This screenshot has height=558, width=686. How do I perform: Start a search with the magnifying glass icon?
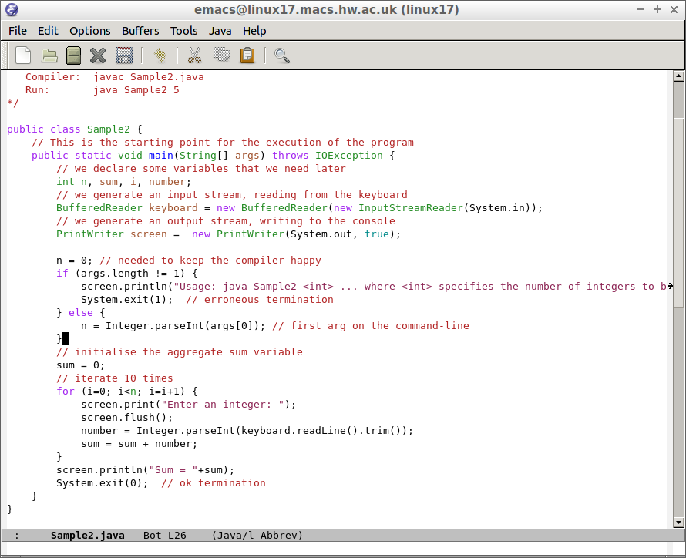(x=282, y=55)
